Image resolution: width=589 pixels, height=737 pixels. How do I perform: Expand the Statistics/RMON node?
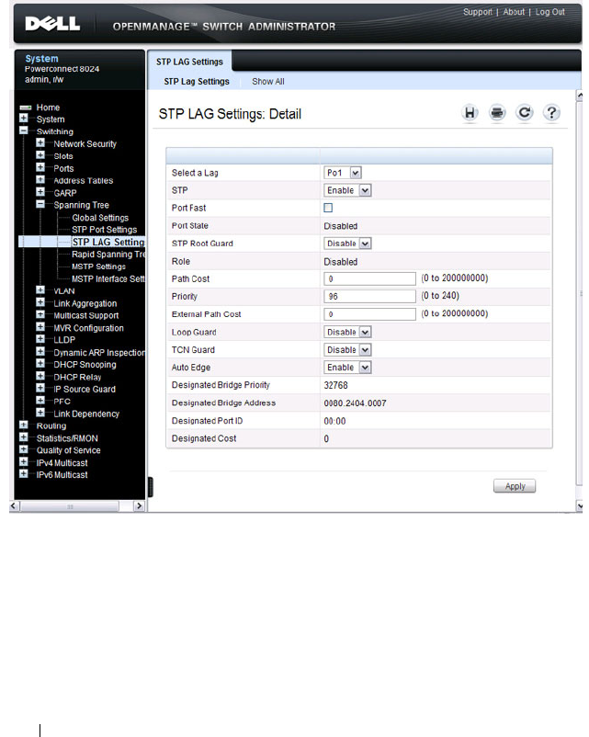point(24,437)
